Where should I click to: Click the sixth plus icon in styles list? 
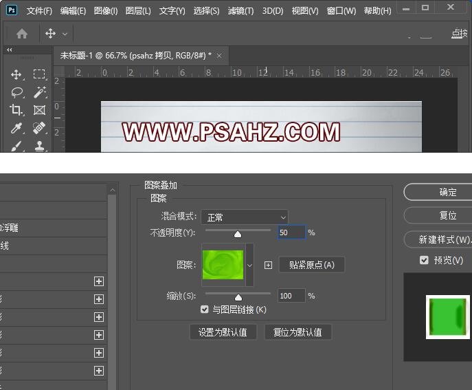99,371
